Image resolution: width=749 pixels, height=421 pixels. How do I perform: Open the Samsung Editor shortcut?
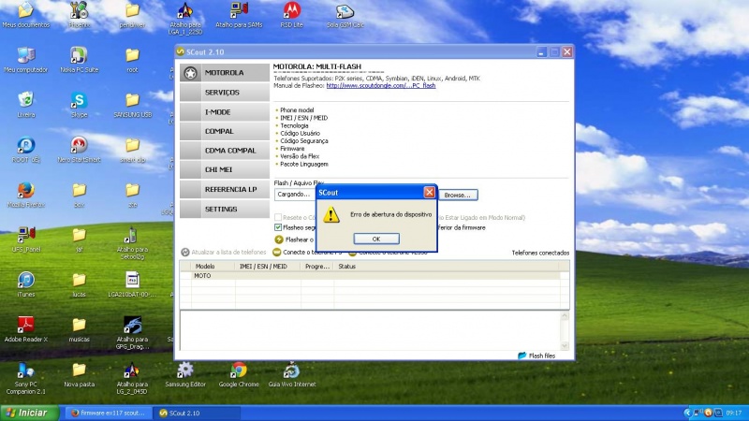(x=185, y=374)
